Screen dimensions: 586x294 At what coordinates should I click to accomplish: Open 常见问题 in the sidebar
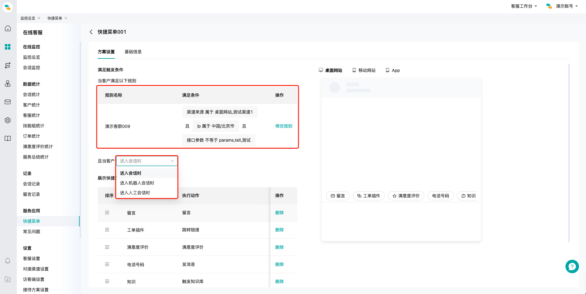pos(32,232)
